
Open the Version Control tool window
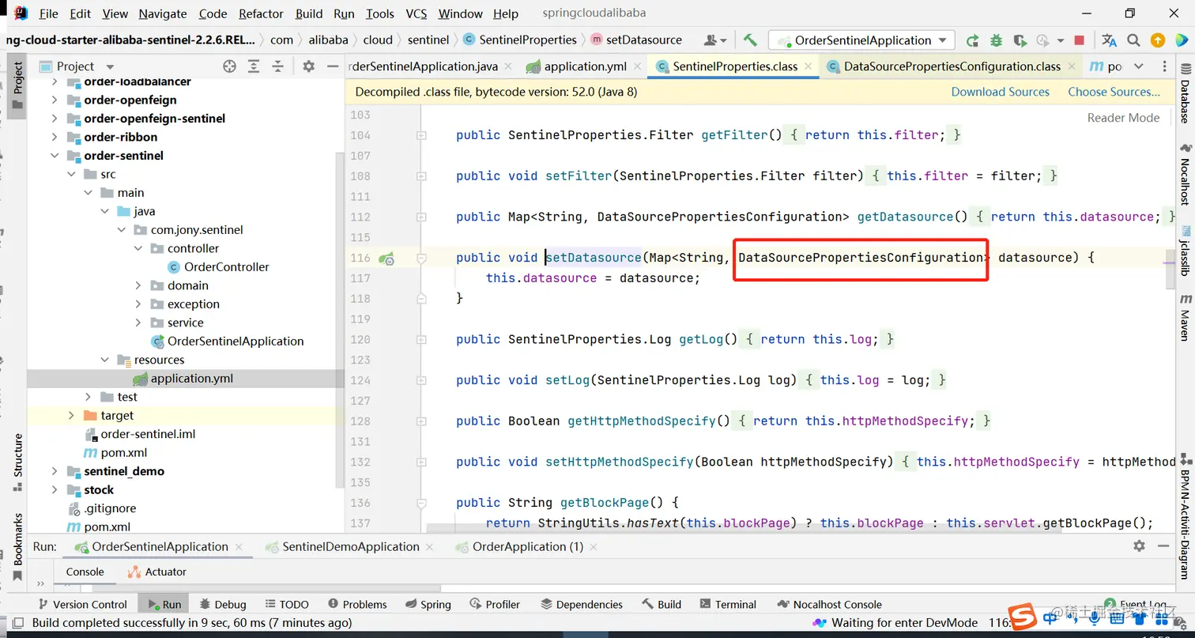tap(81, 604)
